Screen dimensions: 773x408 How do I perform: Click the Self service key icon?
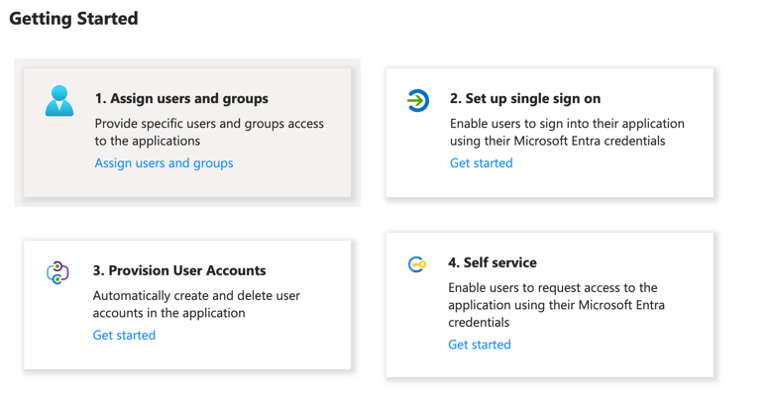point(417,264)
